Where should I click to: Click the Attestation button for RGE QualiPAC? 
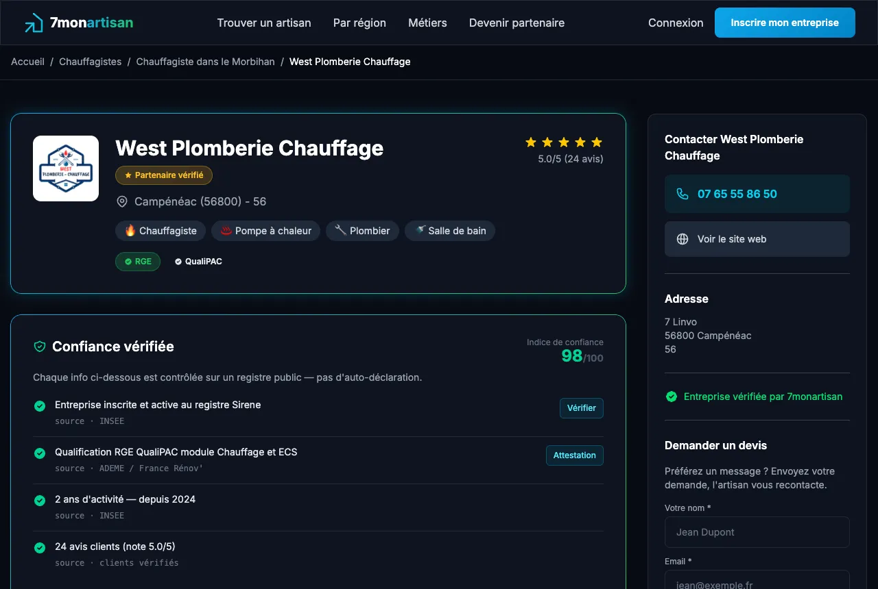click(x=575, y=455)
